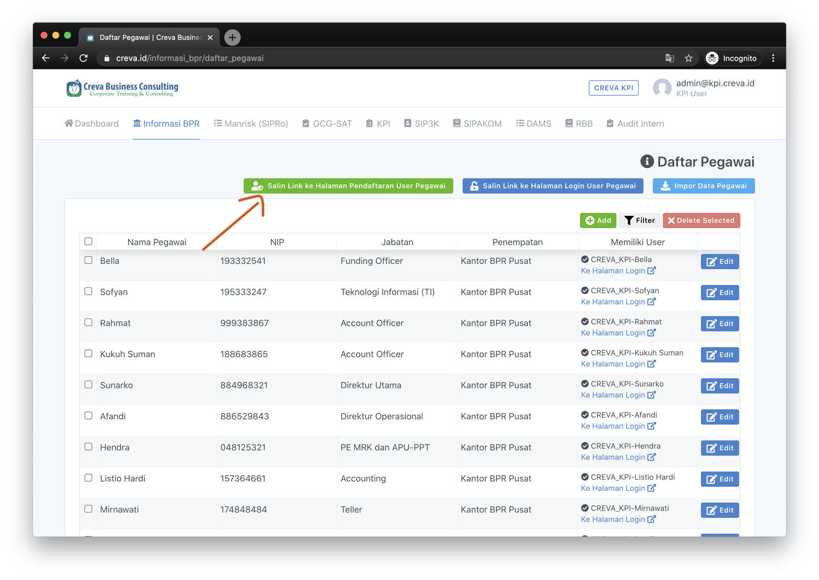Open Ke Halaman Login link for Bella
This screenshot has height=580, width=819.
(x=618, y=271)
